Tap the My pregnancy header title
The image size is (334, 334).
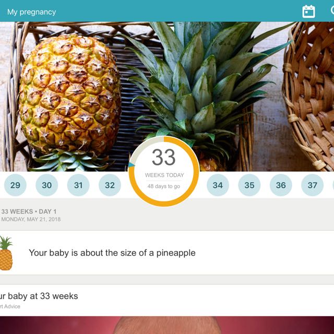coord(31,12)
